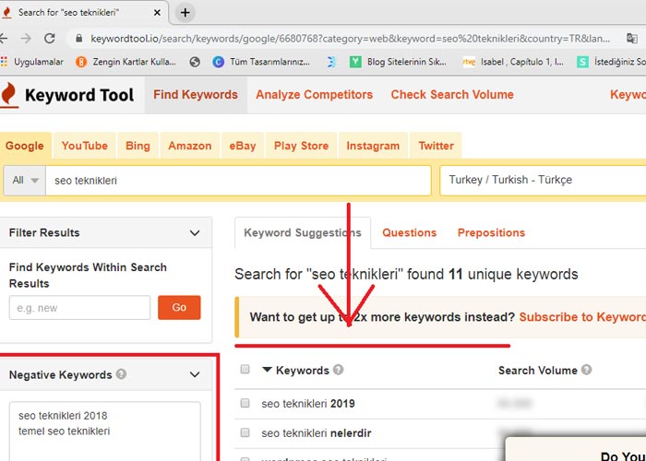Click the Keyword Tool flame logo
The height and width of the screenshot is (461, 646).
8,95
